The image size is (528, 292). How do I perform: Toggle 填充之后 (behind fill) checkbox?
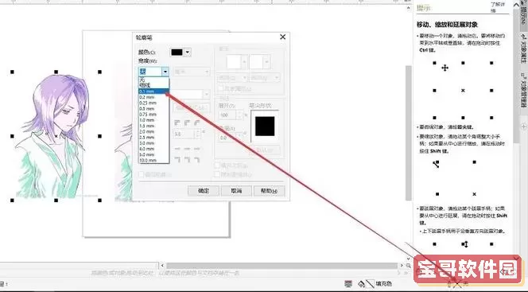coord(217,165)
